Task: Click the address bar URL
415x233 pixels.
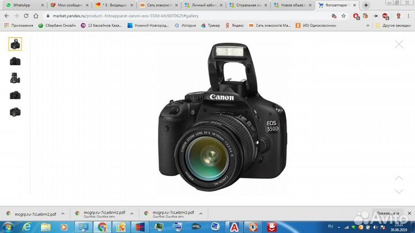Action: pos(126,16)
